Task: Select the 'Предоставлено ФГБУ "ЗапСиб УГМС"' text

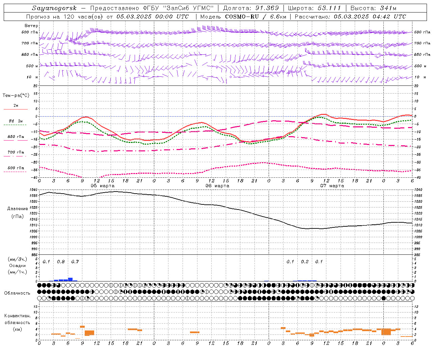Action: pos(152,8)
